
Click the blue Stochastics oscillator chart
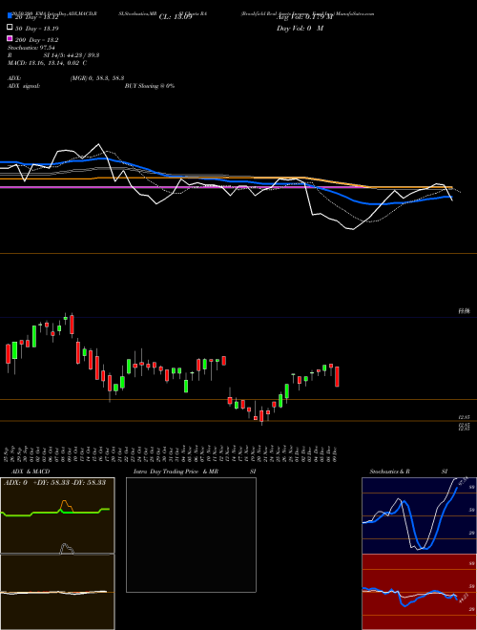click(419, 515)
